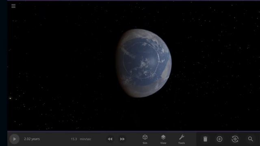Open the hamburger main menu
This screenshot has height=146, width=260.
[13, 6]
